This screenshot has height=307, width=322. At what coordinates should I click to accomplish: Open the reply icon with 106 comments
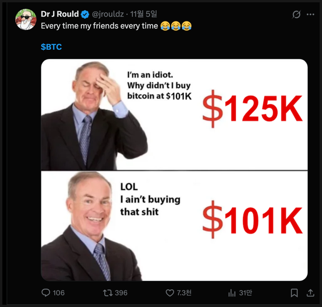[x=46, y=293]
